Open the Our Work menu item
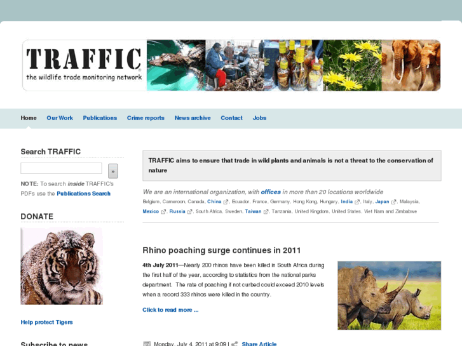 coord(60,118)
